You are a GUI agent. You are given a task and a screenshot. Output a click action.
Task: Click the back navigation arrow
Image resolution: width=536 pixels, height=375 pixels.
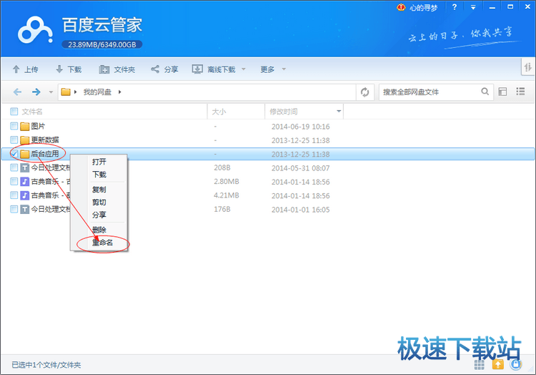(x=18, y=92)
